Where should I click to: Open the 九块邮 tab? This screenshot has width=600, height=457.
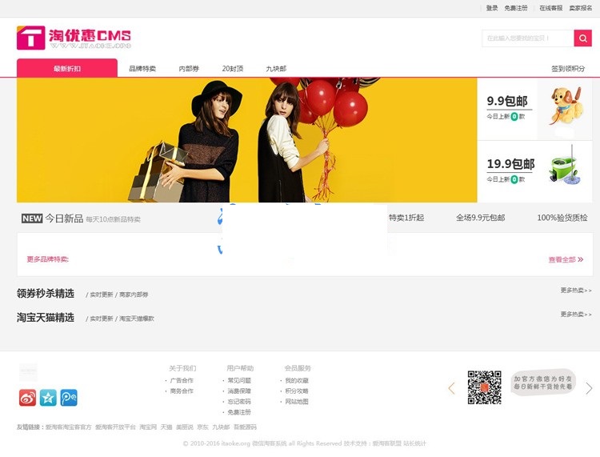pyautogui.click(x=276, y=69)
